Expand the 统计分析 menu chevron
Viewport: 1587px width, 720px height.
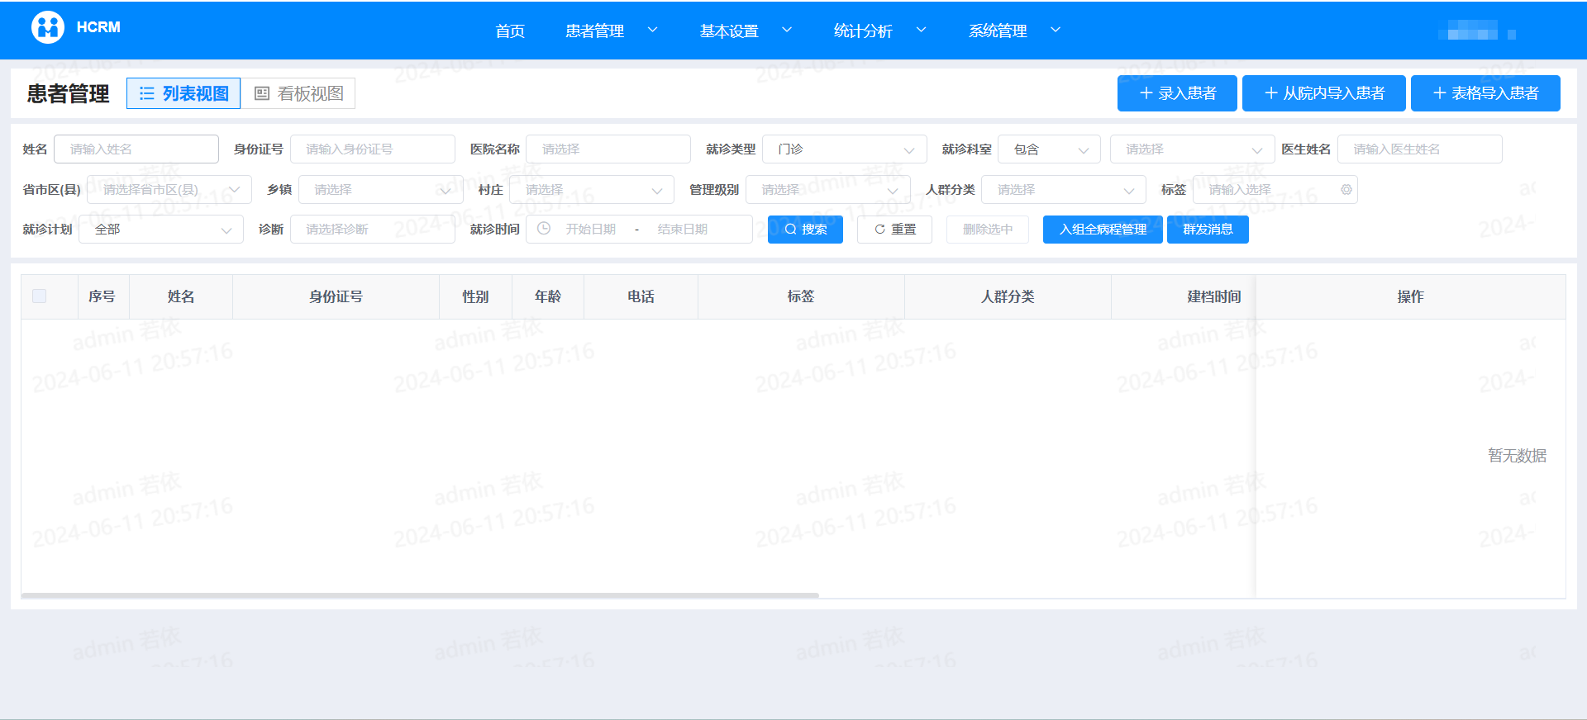pyautogui.click(x=921, y=30)
